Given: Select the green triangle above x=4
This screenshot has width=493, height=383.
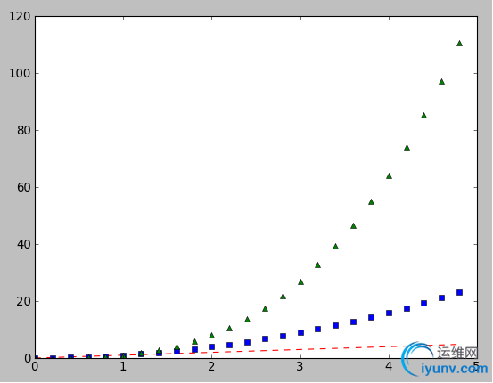Looking at the screenshot, I should coord(389,176).
